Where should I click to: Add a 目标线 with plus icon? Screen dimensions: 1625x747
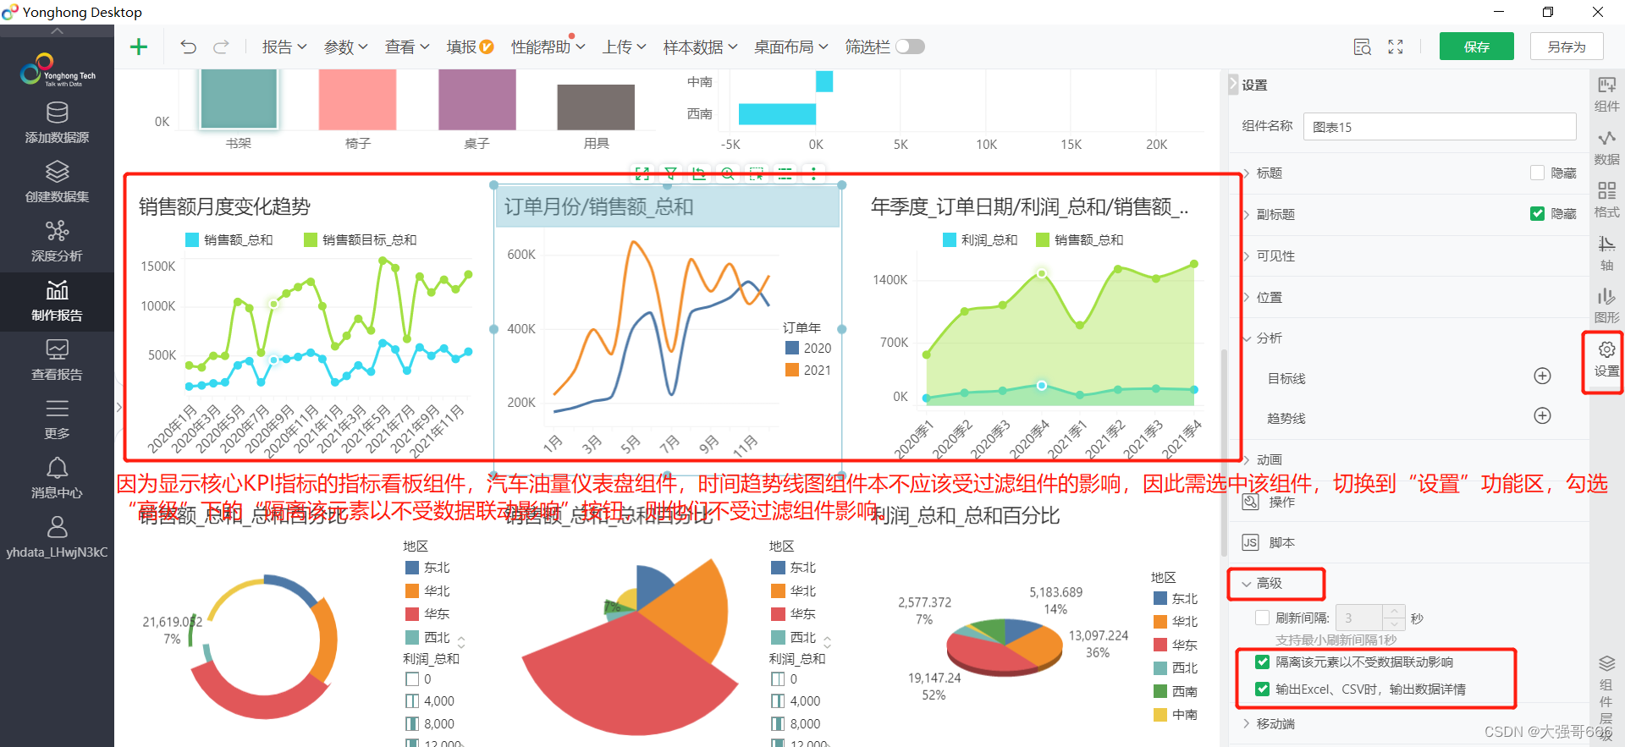(x=1543, y=376)
